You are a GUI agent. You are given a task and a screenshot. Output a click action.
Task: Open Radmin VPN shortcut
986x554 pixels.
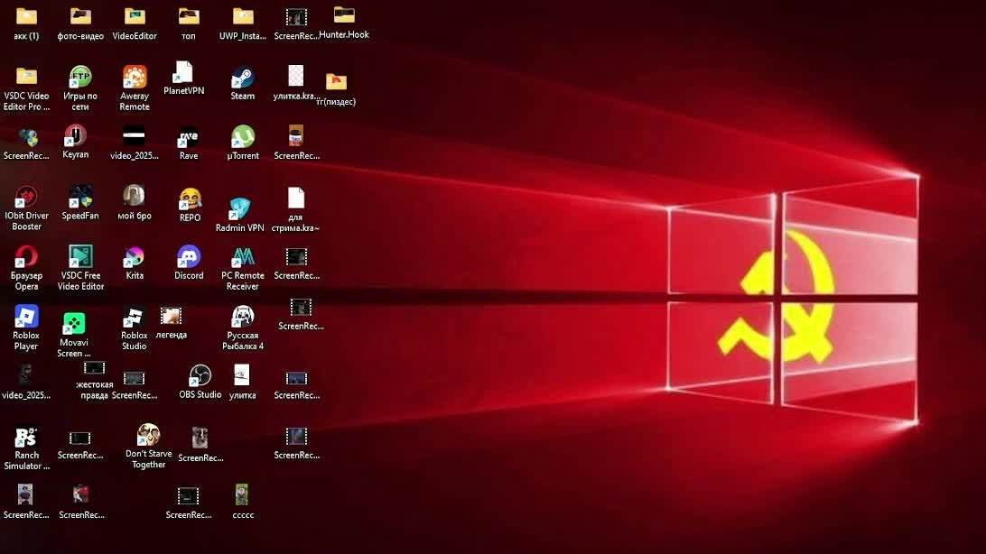(239, 208)
